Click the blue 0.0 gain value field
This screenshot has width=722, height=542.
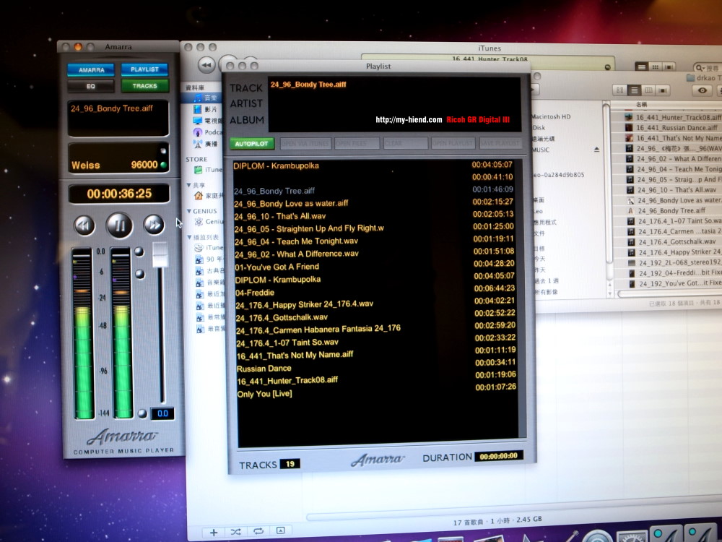pyautogui.click(x=162, y=413)
